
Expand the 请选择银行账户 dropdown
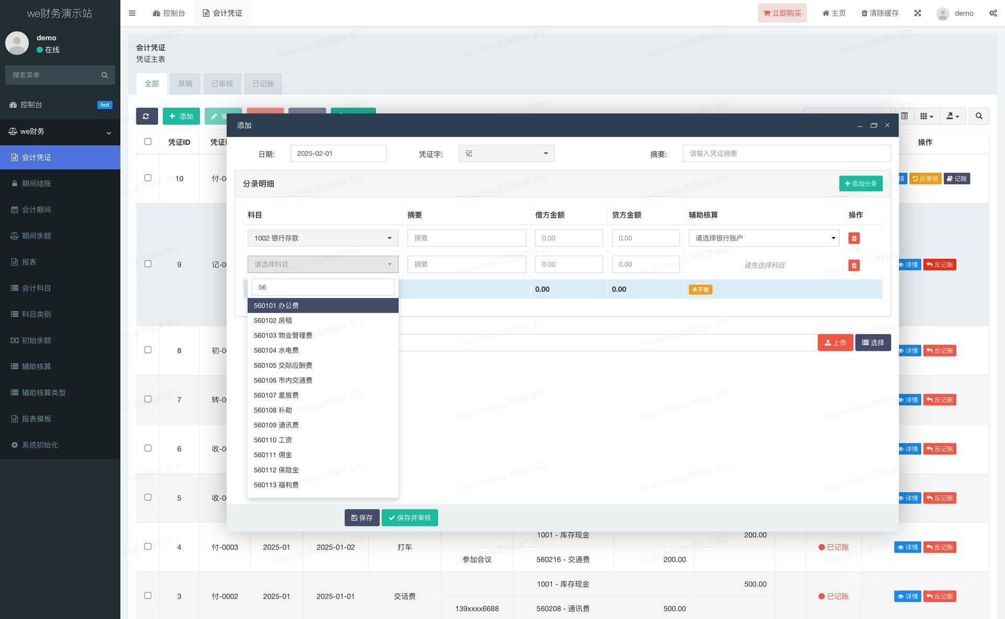click(x=763, y=238)
